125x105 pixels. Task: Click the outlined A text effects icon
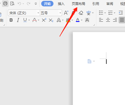[59, 20]
